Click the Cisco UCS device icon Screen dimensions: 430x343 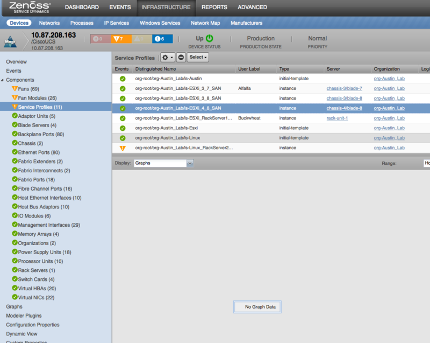click(x=10, y=42)
